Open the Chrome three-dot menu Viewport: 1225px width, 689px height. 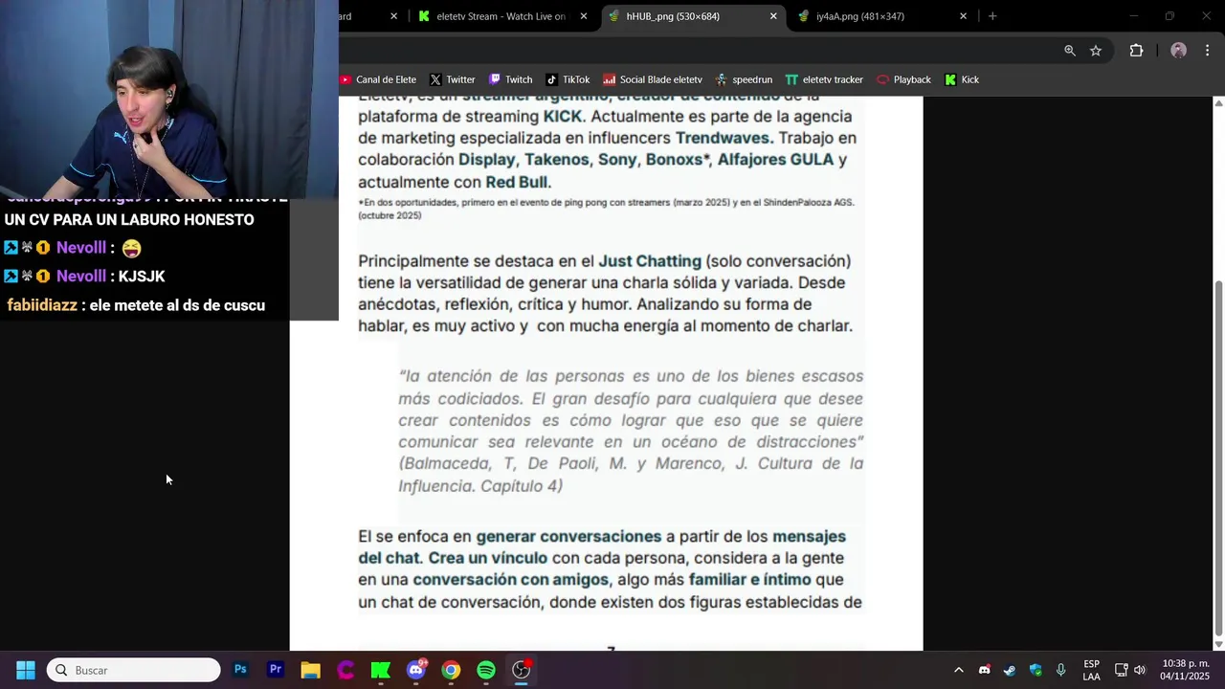click(1207, 51)
